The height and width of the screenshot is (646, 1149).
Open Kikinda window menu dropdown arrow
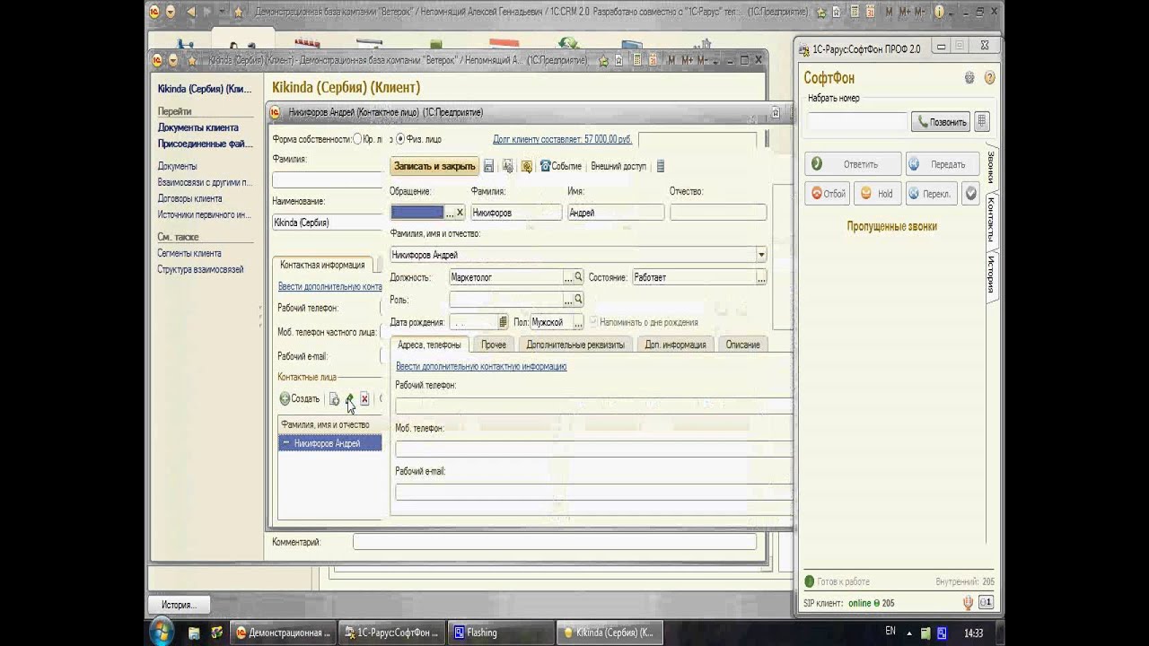[173, 60]
